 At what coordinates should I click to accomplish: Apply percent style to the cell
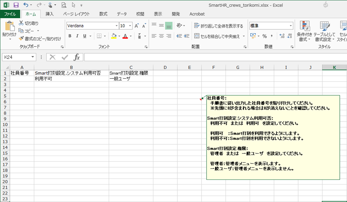click(x=265, y=36)
